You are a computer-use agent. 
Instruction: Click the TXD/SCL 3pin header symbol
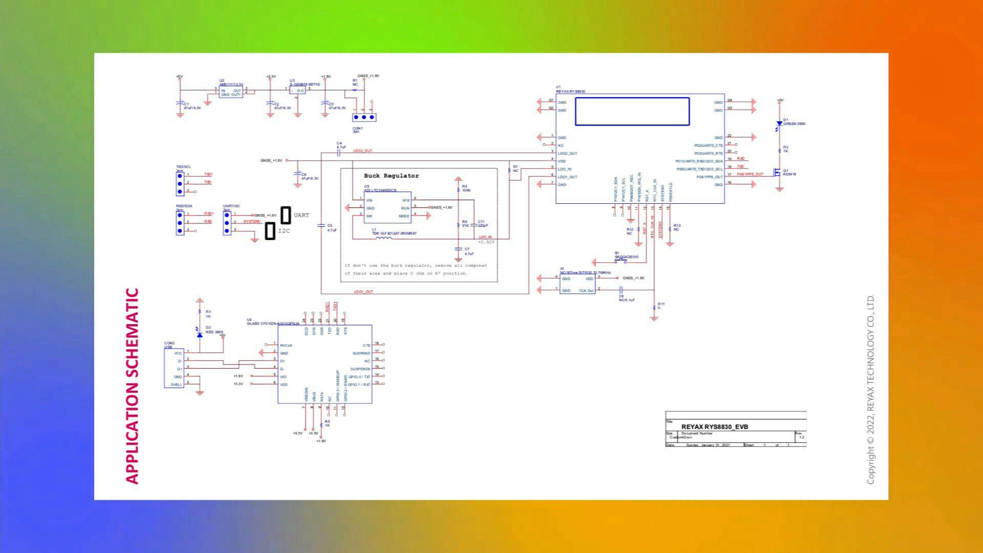pos(180,183)
